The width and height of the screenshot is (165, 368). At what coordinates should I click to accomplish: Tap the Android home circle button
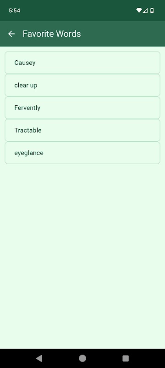pos(82,358)
